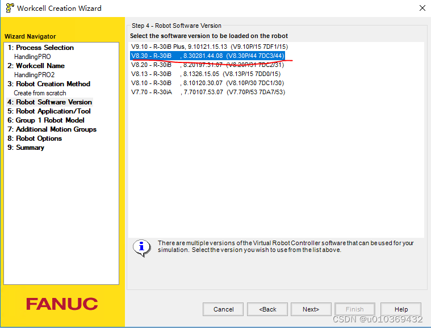Go to step 1: Process Selection
Screen dimensions: 431x328
[41, 48]
